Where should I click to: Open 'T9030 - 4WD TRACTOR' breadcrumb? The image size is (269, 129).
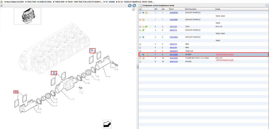click(85, 2)
